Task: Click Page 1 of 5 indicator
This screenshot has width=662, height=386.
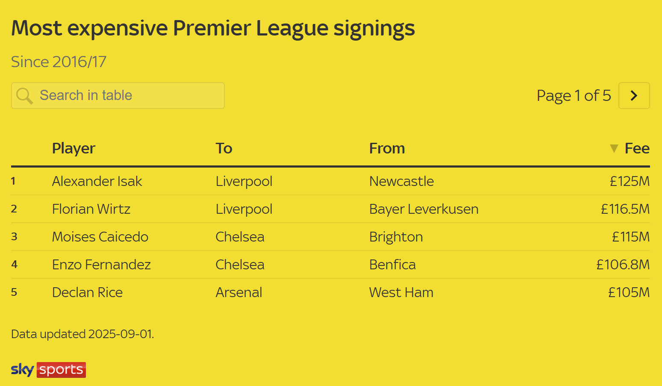Action: point(574,96)
